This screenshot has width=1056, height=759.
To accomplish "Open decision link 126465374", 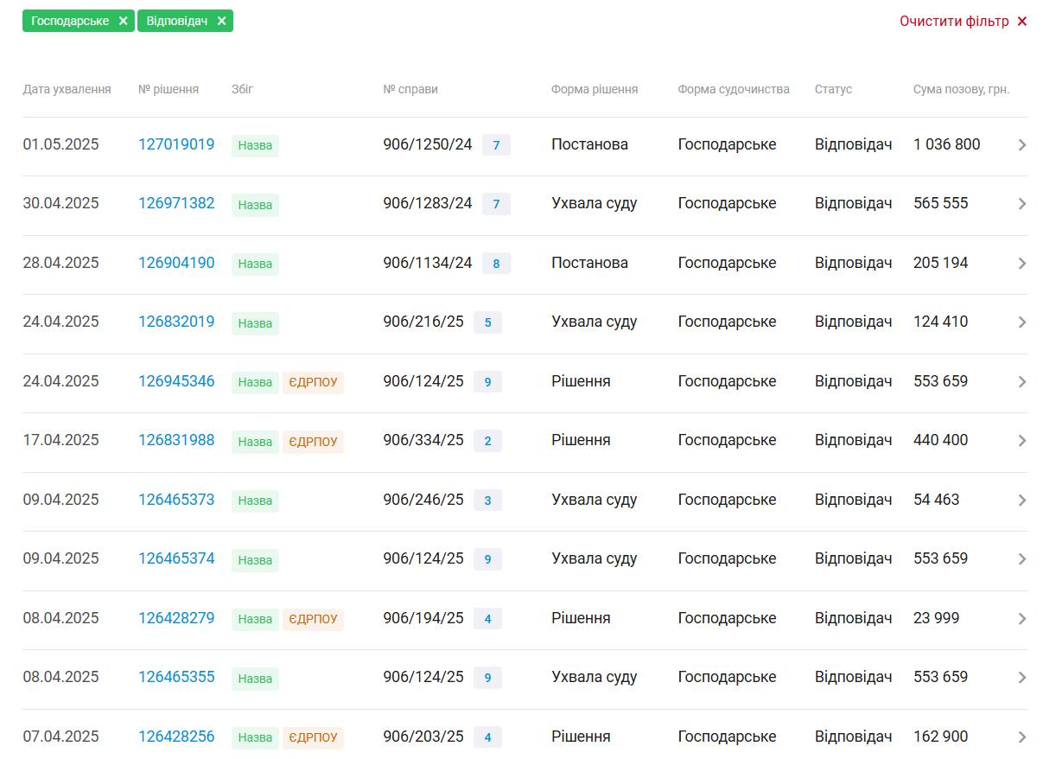I will pos(176,558).
